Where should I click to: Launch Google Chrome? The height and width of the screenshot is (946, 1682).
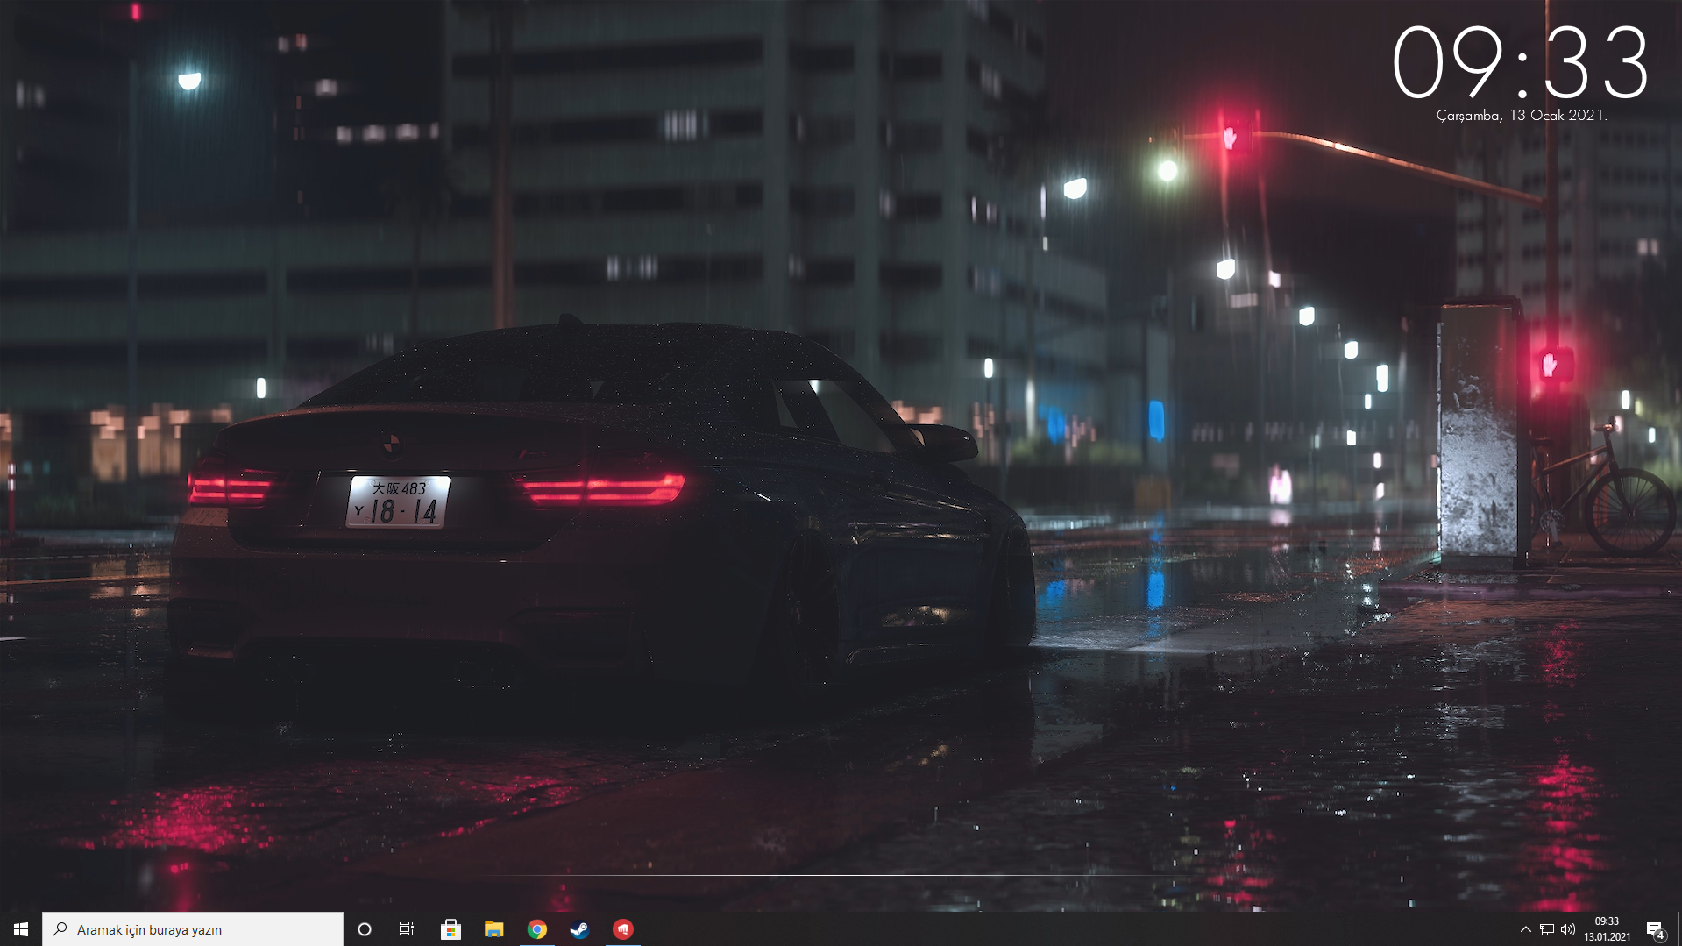(537, 929)
